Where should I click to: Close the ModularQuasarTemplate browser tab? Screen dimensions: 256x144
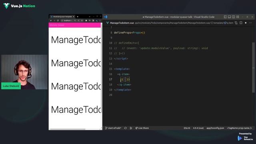point(74,17)
